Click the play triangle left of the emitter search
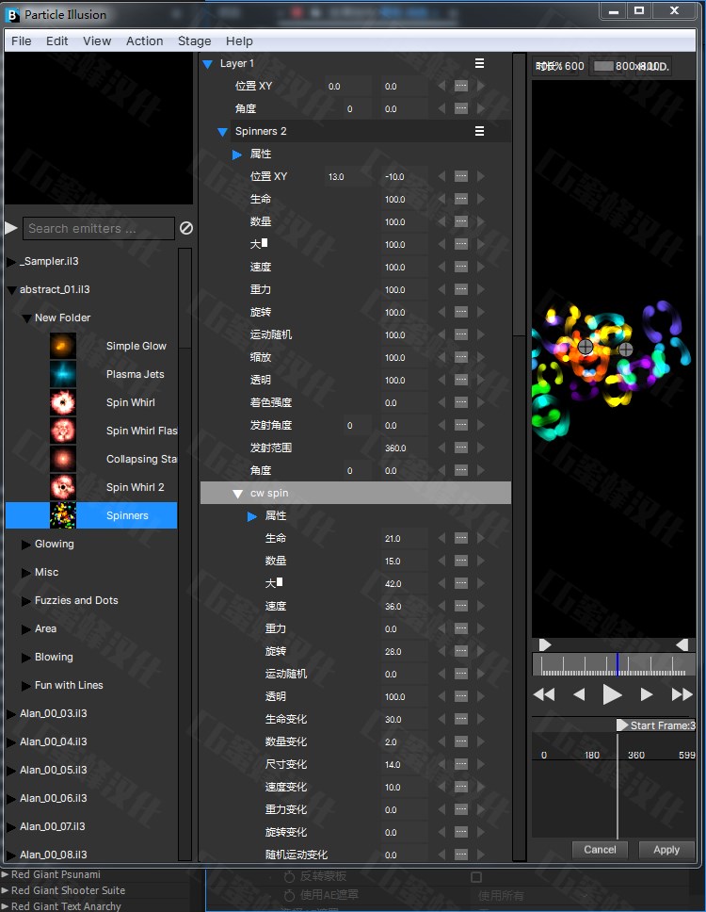The height and width of the screenshot is (912, 706). pos(11,228)
